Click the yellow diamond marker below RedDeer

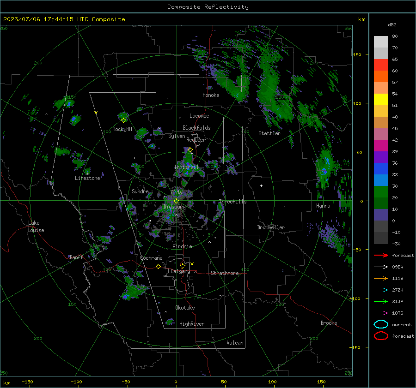[x=190, y=150]
